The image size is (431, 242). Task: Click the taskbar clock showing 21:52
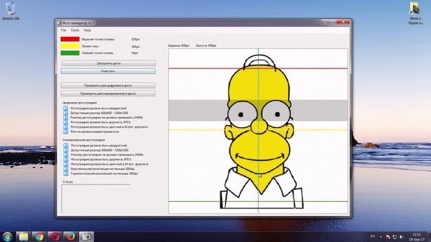point(416,237)
